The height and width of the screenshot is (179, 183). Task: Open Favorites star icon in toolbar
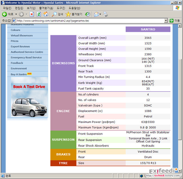(x=68, y=14)
